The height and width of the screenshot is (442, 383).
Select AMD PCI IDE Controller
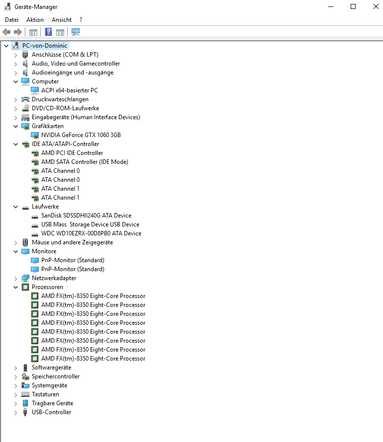(x=72, y=153)
